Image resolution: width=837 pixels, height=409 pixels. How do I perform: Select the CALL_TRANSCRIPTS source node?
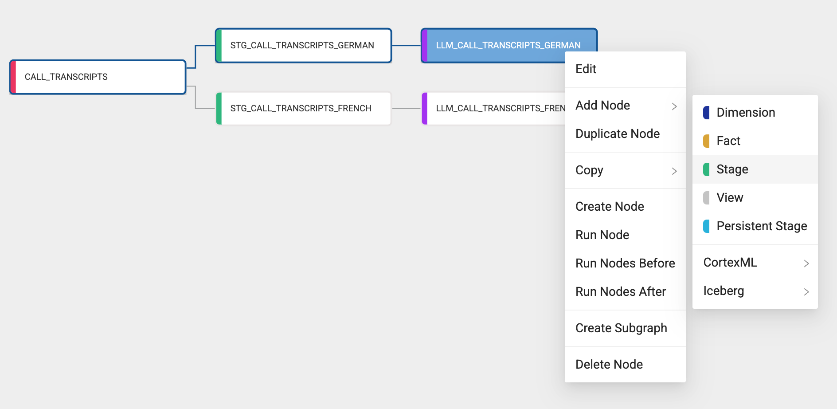98,77
